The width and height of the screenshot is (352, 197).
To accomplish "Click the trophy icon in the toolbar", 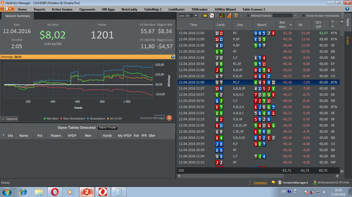I will tap(236, 16).
